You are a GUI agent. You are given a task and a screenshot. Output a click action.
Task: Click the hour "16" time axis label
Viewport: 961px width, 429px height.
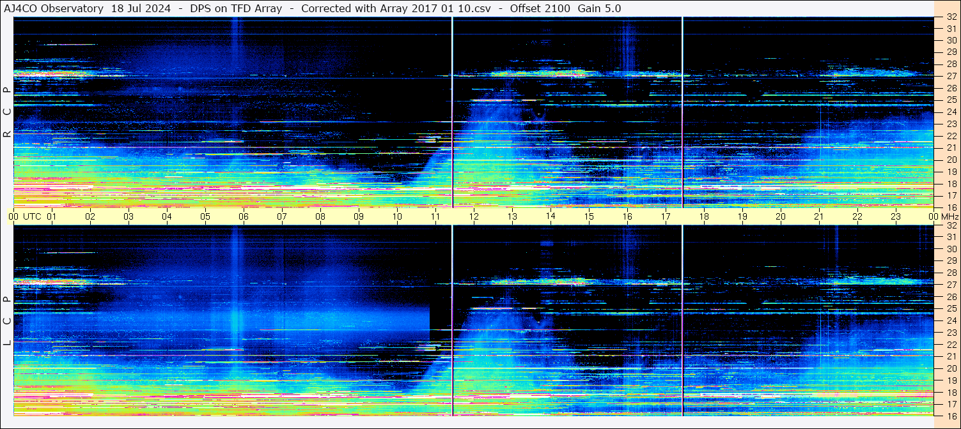[x=627, y=216]
